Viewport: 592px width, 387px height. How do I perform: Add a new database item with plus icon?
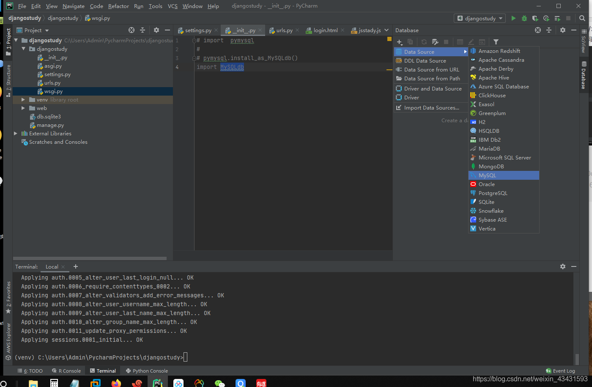pyautogui.click(x=400, y=42)
